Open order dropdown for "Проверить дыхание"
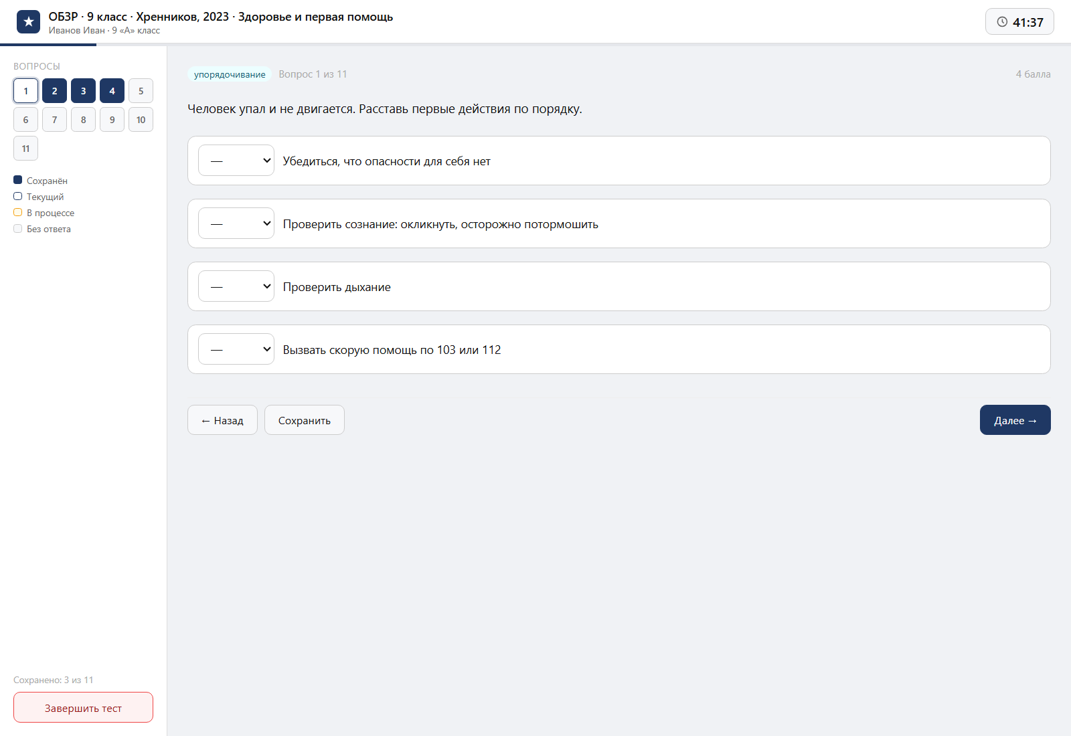 point(236,286)
